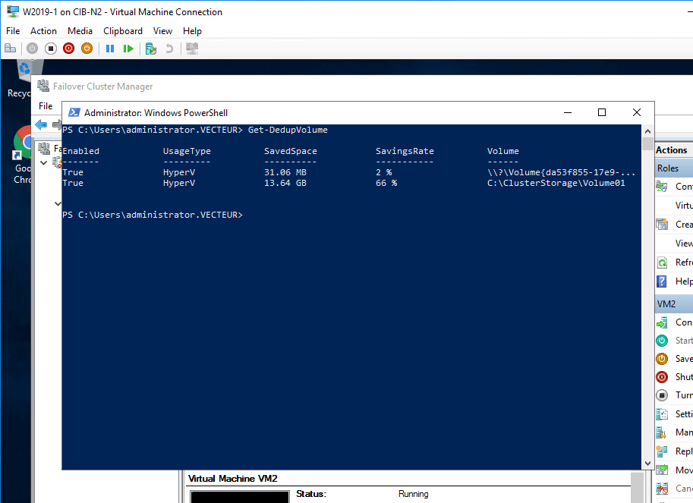693x503 pixels.
Task: Click the Enhanced Session toolbar icon
Action: coord(192,49)
